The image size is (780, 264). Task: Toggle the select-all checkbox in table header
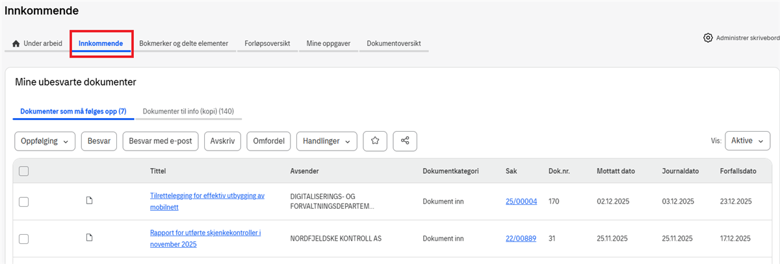pos(24,171)
